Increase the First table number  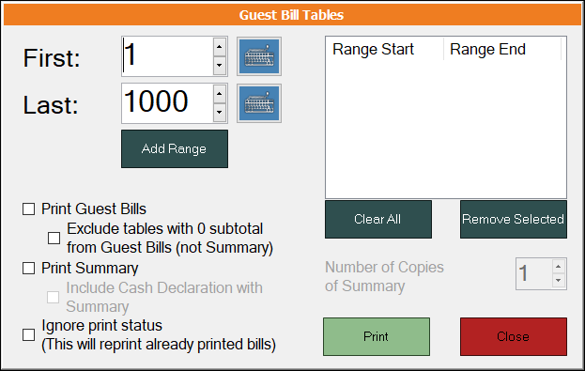click(220, 47)
